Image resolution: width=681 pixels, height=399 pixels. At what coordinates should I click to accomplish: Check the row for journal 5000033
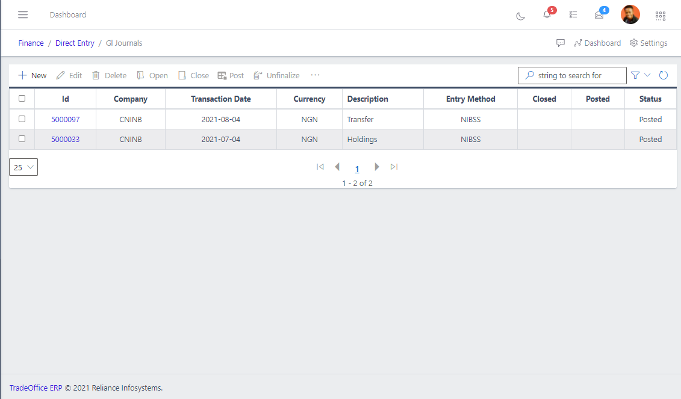tap(22, 139)
